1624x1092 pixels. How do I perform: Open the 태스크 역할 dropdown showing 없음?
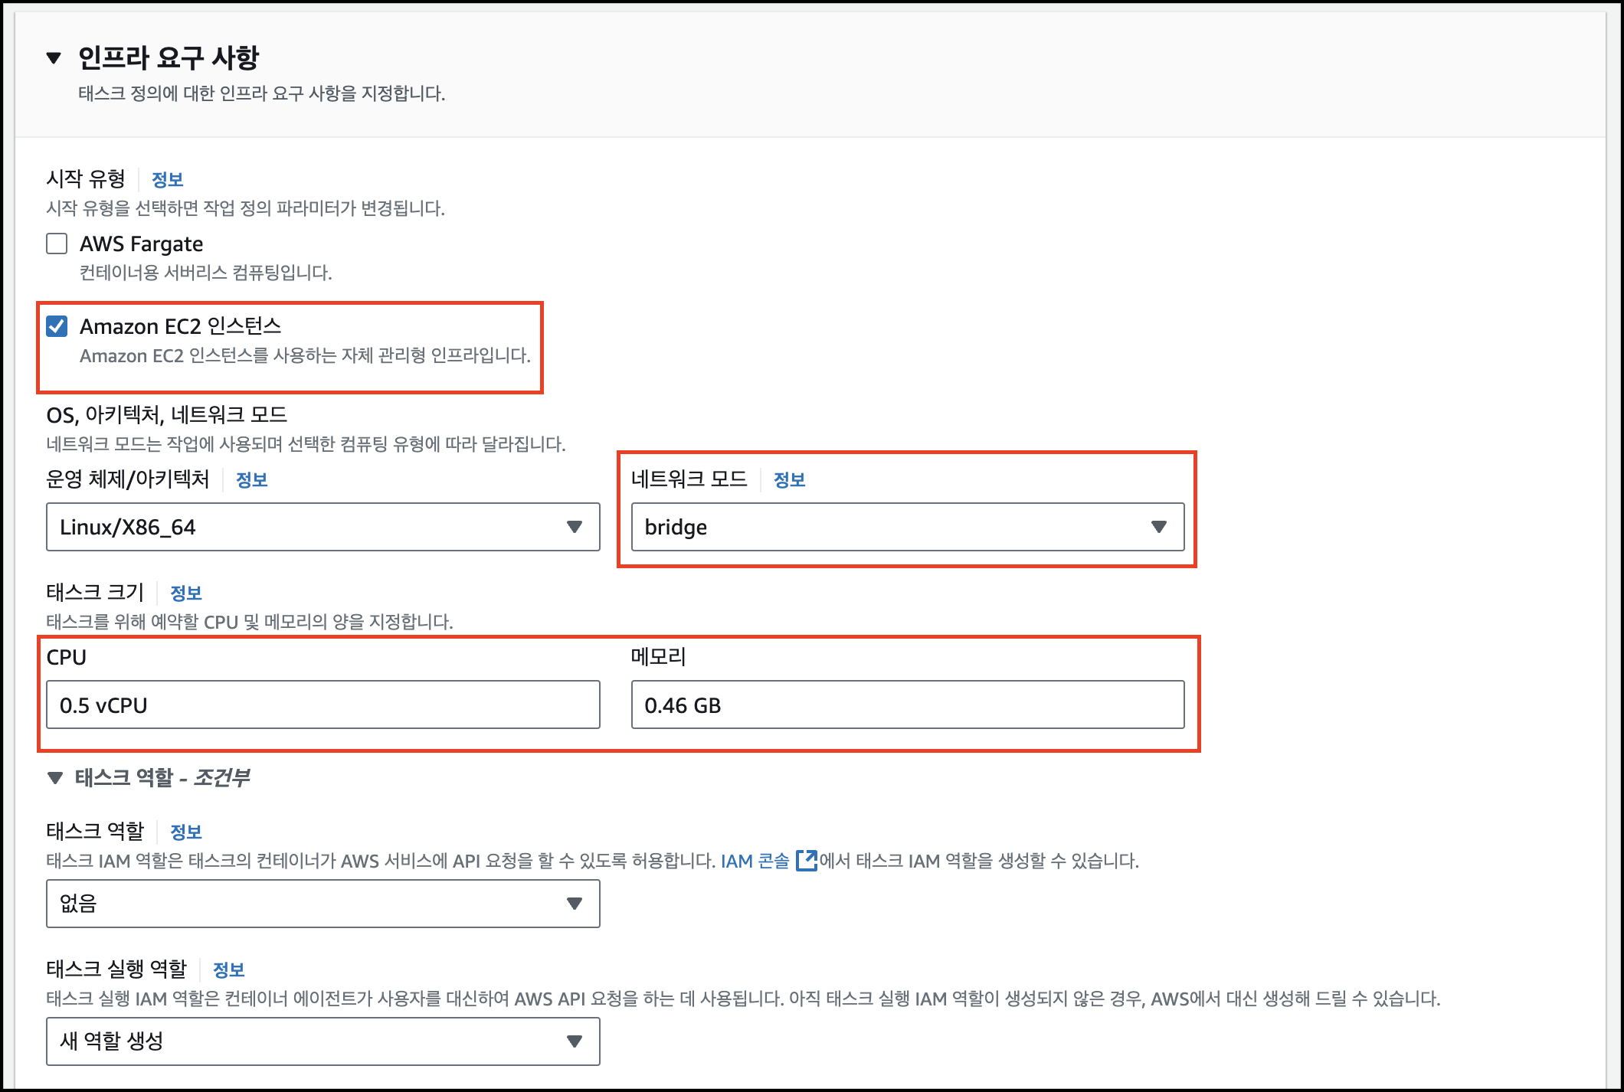click(x=323, y=904)
